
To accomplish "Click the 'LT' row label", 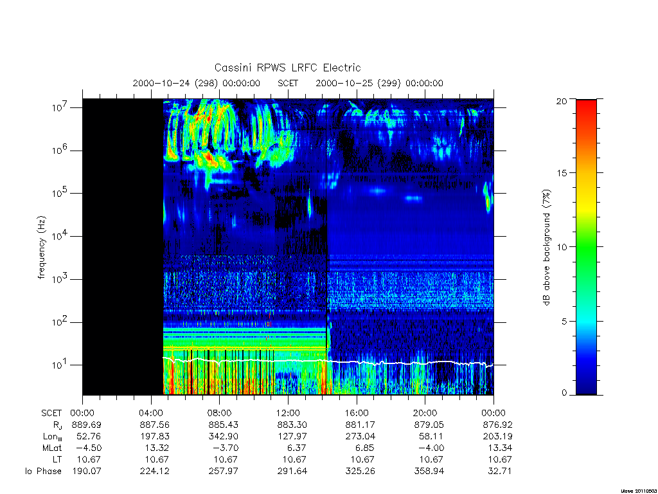I will pos(57,459).
